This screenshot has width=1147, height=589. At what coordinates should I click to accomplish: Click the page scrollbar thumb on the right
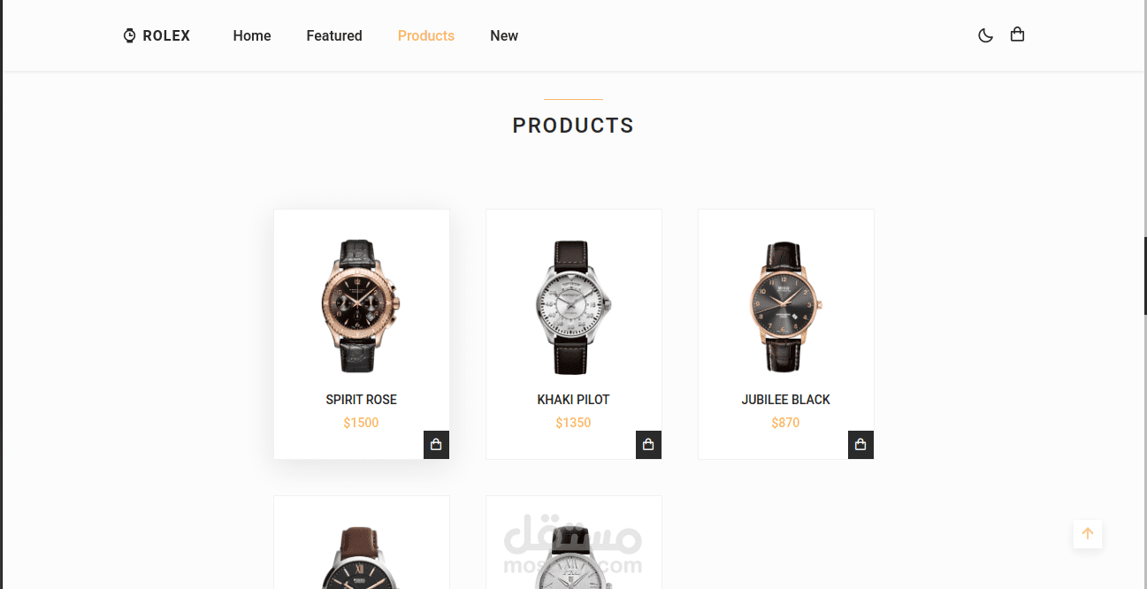(1144, 276)
